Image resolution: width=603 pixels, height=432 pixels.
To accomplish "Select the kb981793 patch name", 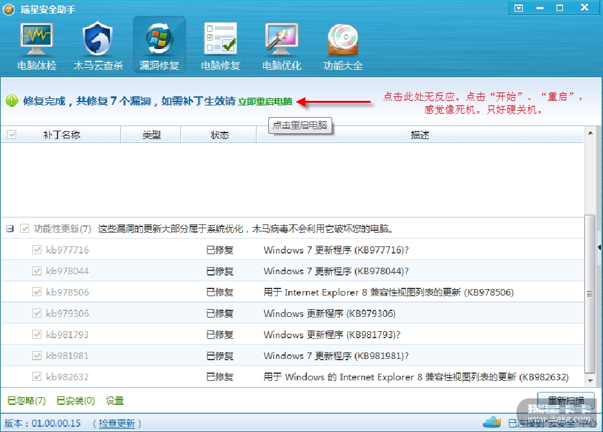I will tap(67, 335).
